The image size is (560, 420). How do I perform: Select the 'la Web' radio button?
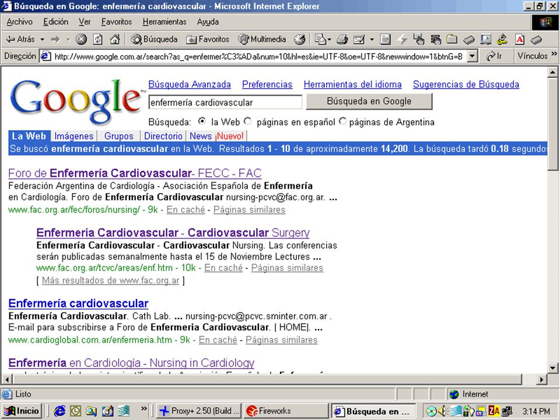[x=202, y=121]
